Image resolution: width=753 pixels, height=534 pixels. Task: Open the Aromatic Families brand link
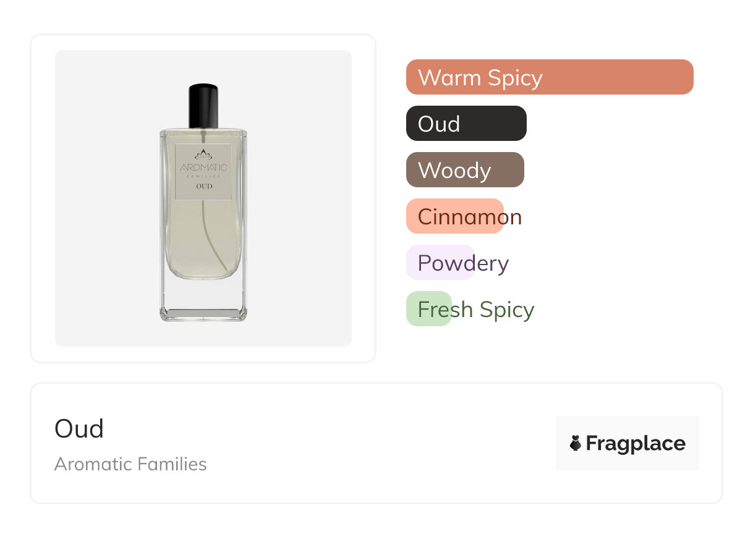130,464
